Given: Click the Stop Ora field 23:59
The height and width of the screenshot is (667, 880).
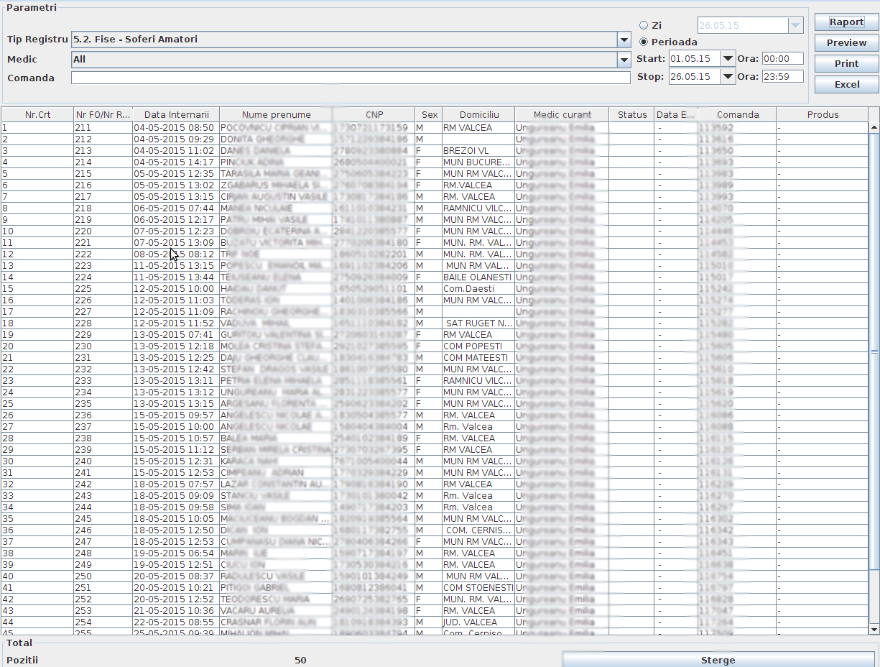Looking at the screenshot, I should point(782,76).
